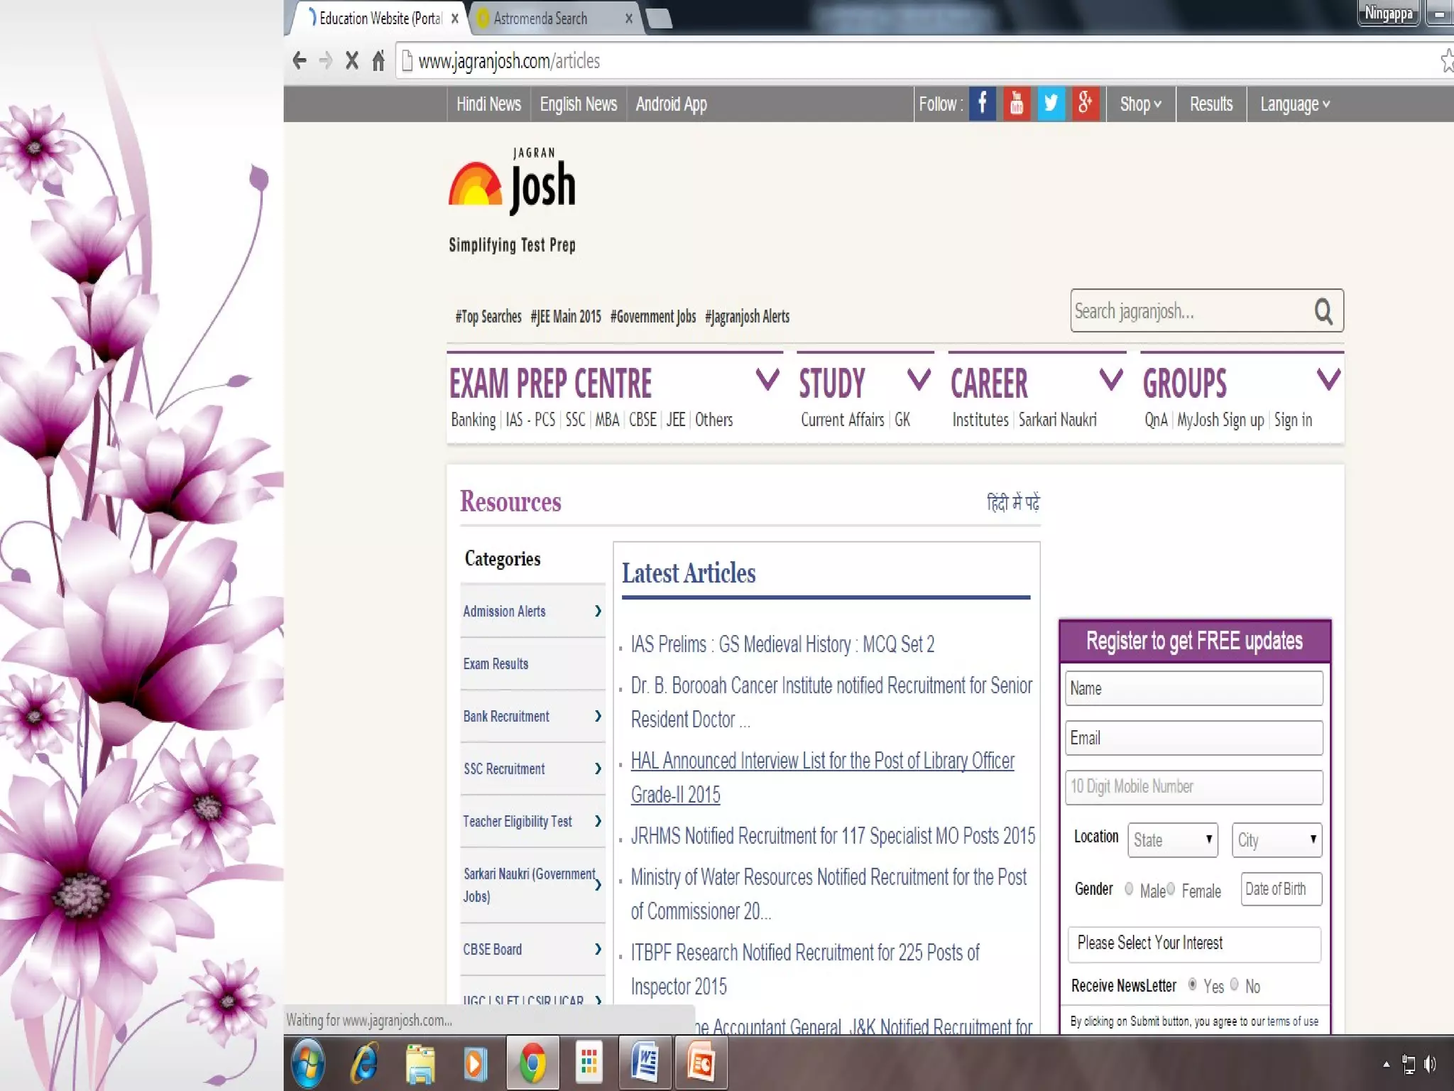Stop page loading with X button
This screenshot has height=1091, width=1454.
pyautogui.click(x=351, y=61)
